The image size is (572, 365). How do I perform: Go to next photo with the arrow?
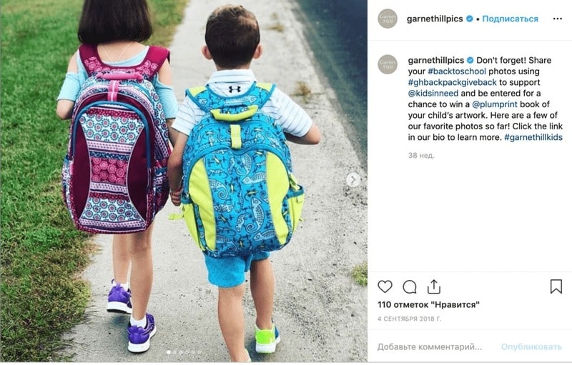click(x=353, y=179)
